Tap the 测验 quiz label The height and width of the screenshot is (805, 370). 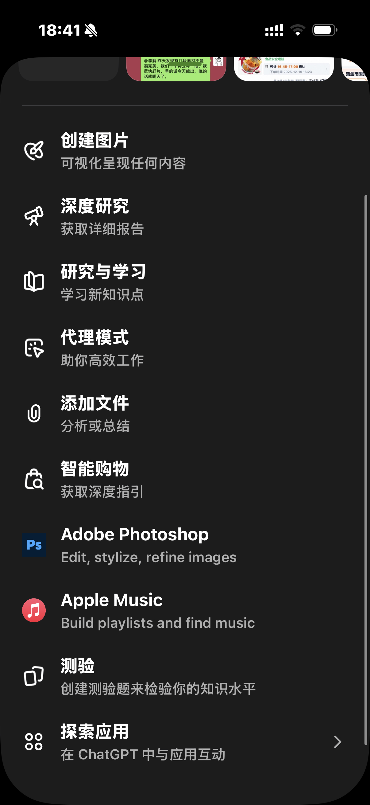coord(78,666)
